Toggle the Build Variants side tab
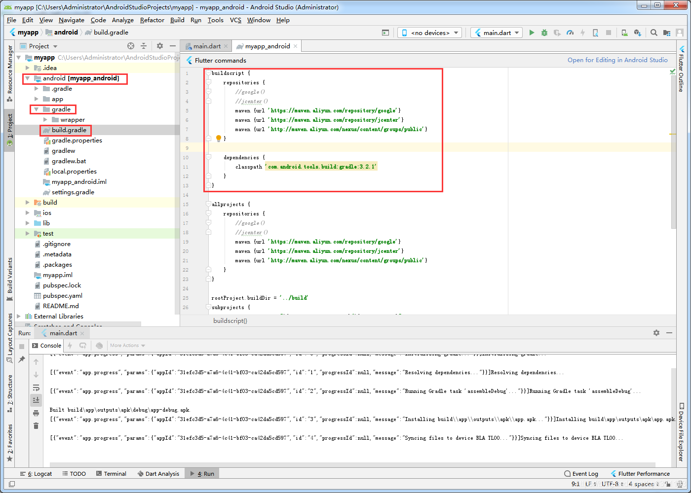Screen dimensions: 691x493 pos(9,279)
